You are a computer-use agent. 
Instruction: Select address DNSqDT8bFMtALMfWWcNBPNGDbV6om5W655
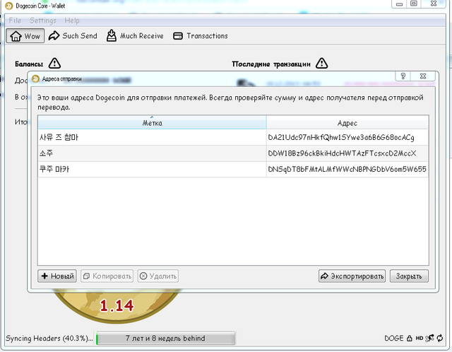(x=347, y=169)
